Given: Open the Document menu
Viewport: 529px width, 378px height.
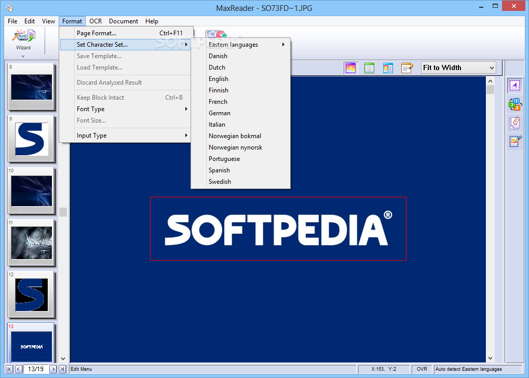Looking at the screenshot, I should (x=124, y=21).
